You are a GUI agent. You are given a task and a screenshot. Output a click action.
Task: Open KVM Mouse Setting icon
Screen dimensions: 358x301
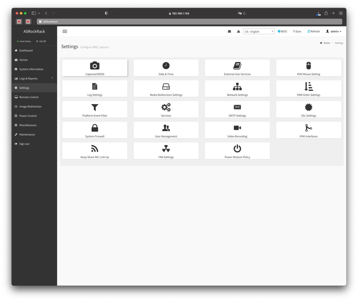coord(309,65)
